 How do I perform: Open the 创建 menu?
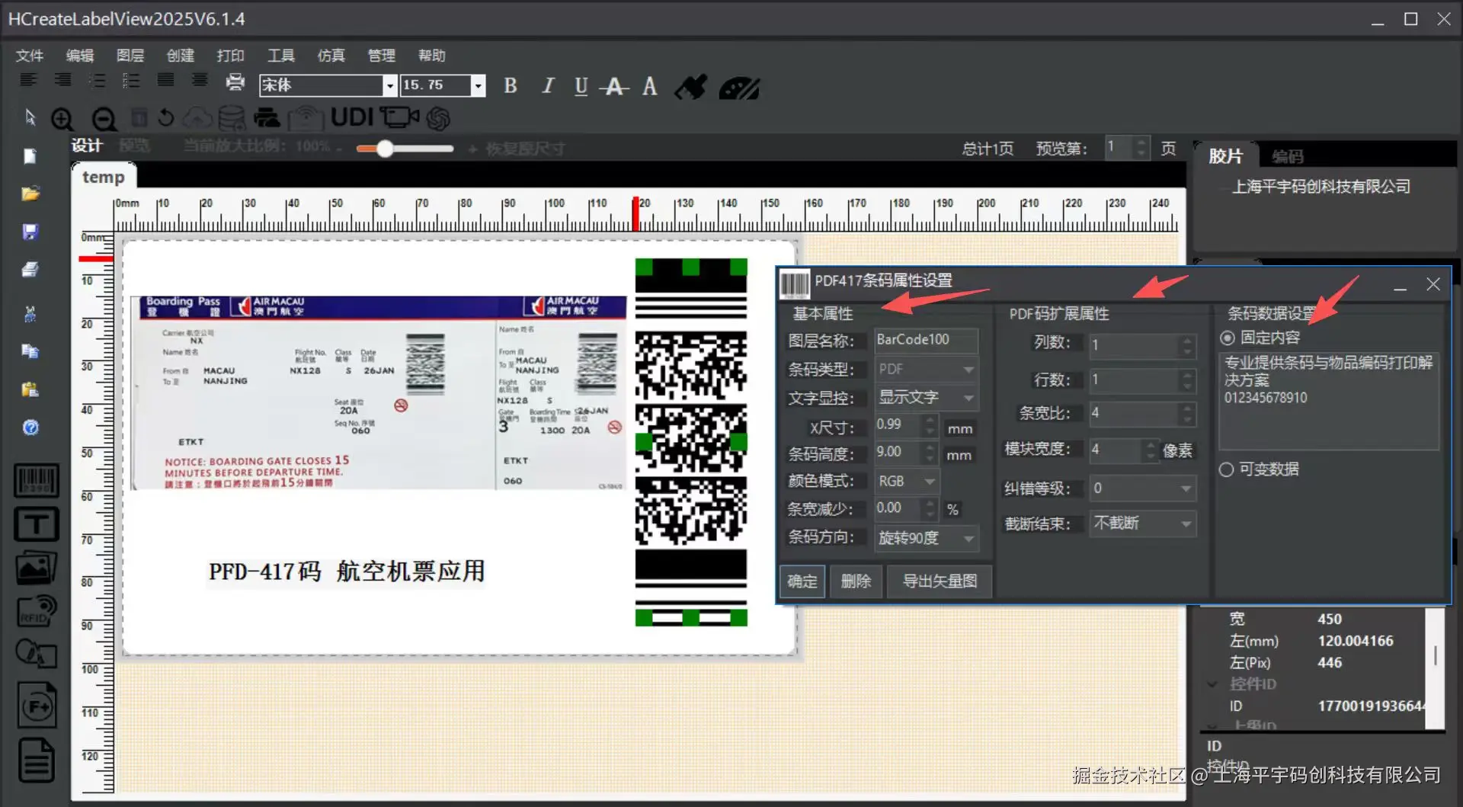point(181,56)
